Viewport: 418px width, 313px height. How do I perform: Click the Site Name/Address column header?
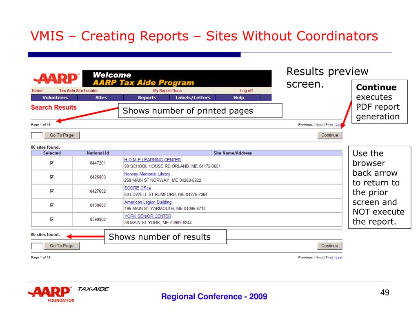coord(232,153)
